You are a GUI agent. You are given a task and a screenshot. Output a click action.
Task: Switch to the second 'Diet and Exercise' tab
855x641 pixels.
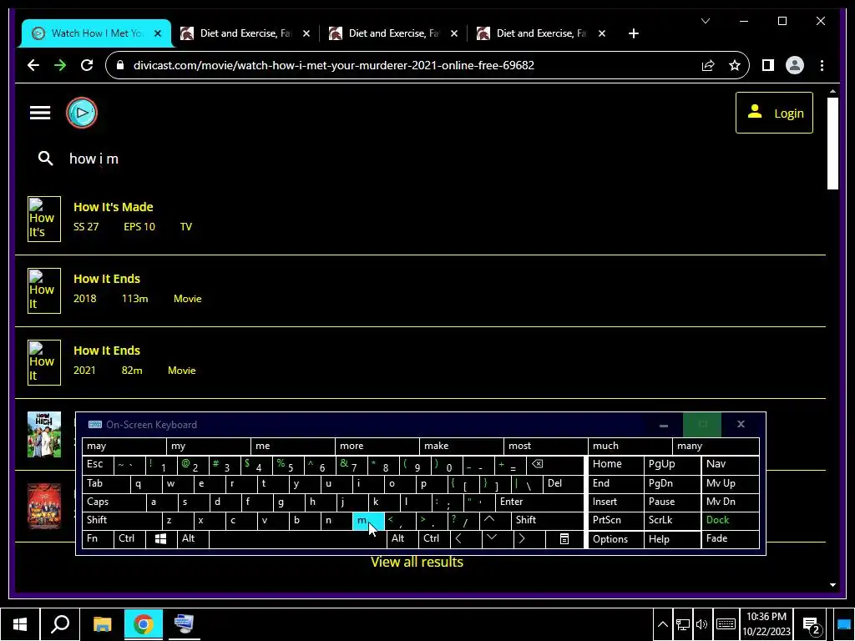(394, 33)
